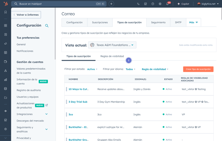Open Valores predeterminados de la cuenta
222x141 pixels.
click(31, 71)
